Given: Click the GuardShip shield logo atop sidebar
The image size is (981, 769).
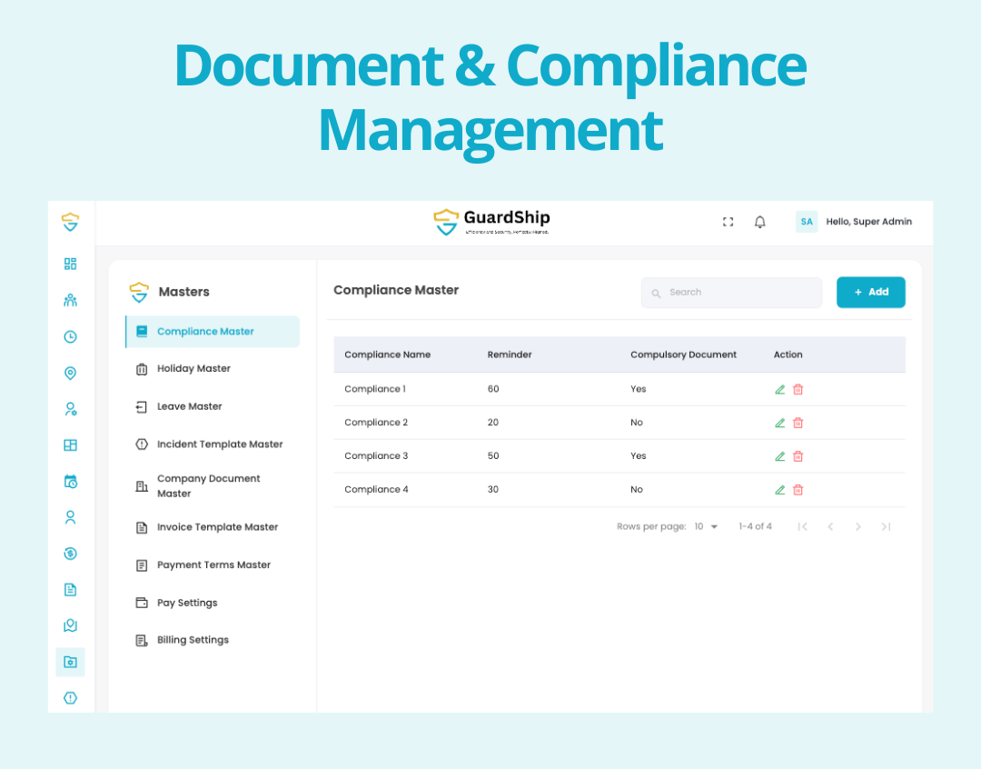Looking at the screenshot, I should click(x=70, y=222).
